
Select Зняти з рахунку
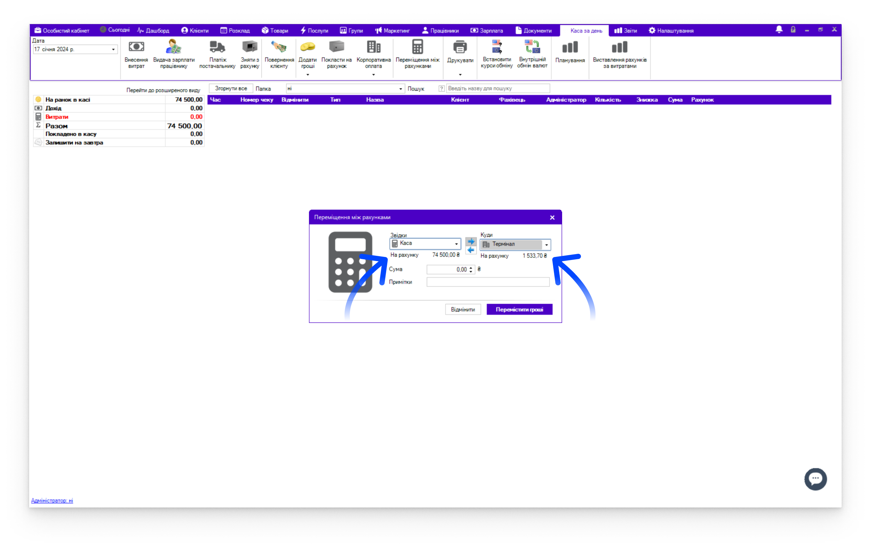(x=250, y=55)
